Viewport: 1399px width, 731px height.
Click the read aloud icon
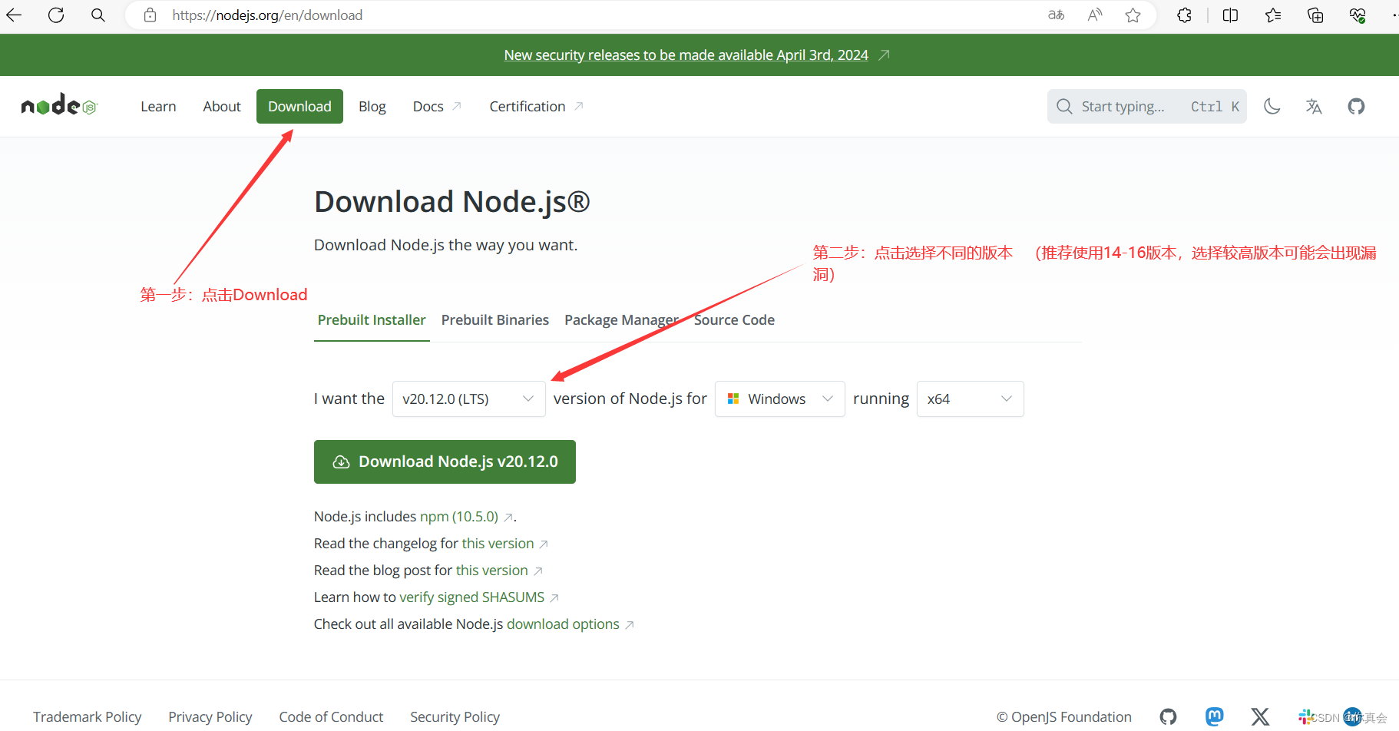(1095, 15)
